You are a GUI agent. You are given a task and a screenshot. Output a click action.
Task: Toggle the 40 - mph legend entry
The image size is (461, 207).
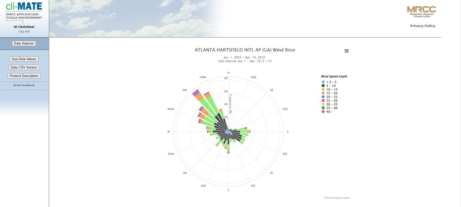tap(329, 112)
